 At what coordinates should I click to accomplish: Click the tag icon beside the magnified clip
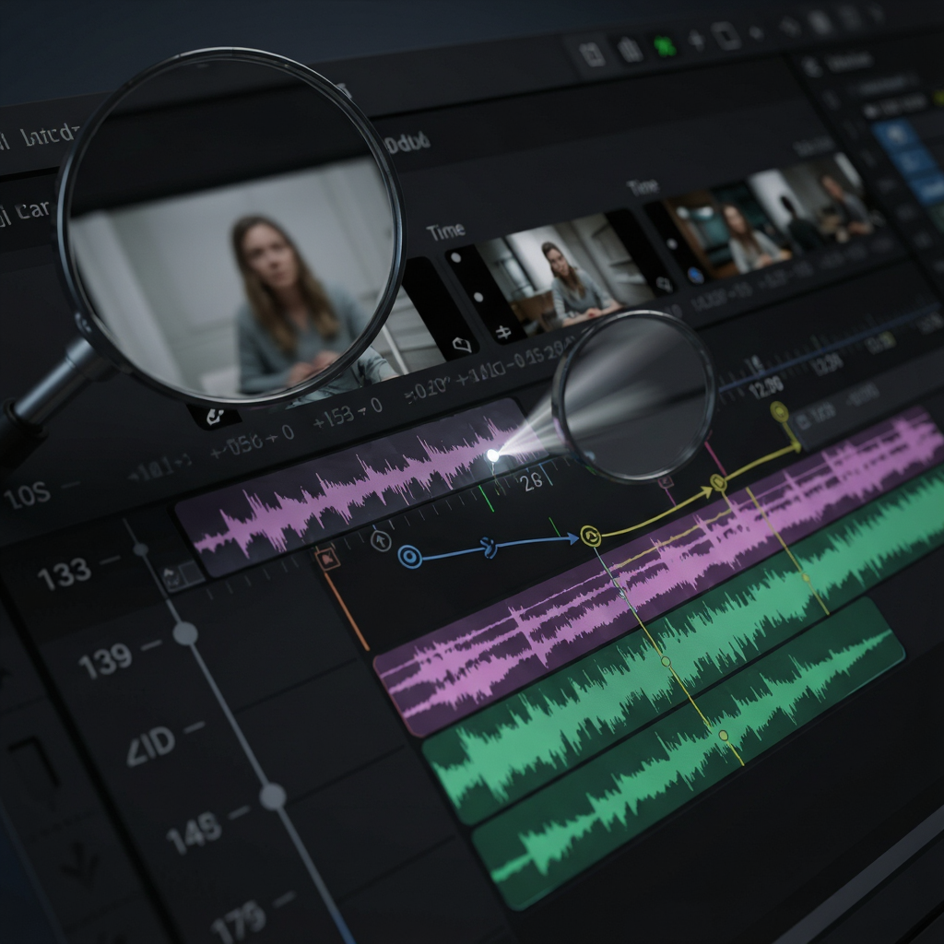click(462, 346)
